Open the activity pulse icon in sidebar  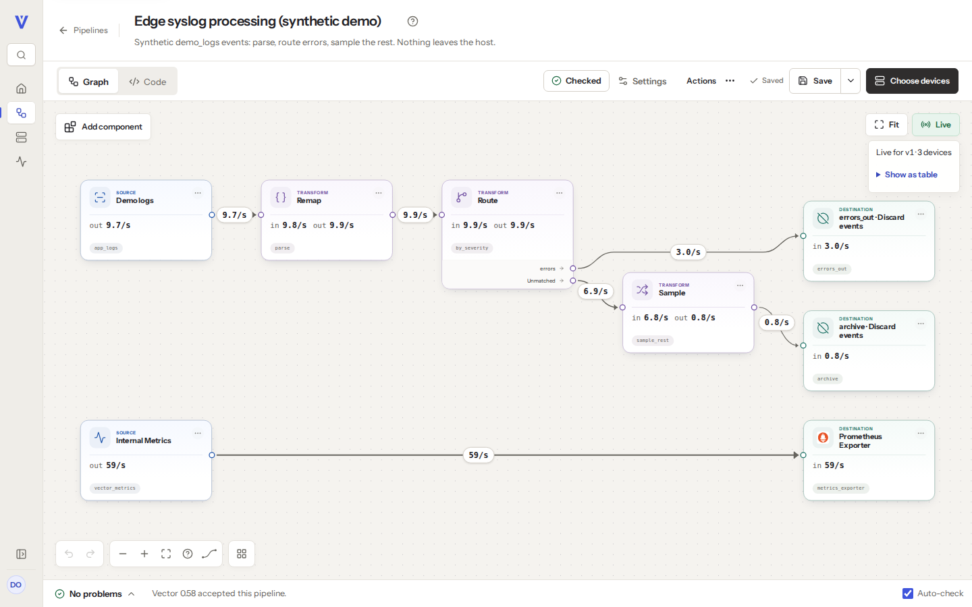[x=22, y=162]
